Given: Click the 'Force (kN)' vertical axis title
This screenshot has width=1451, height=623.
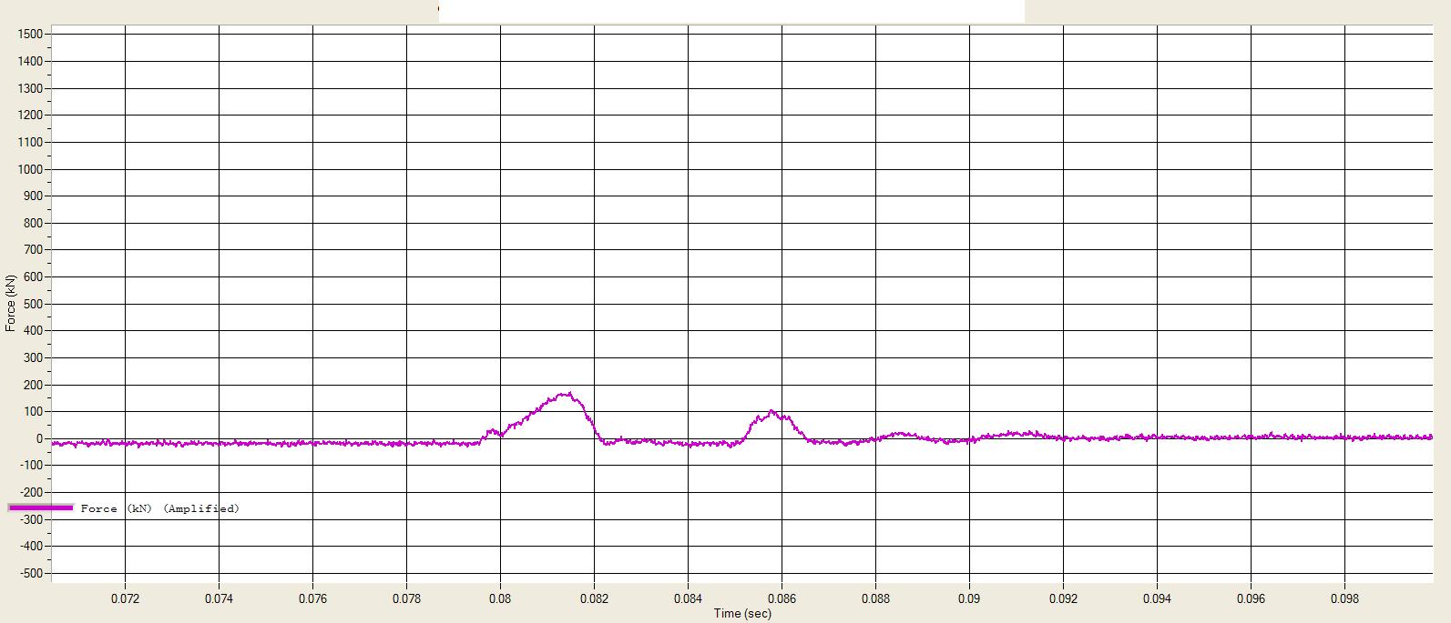Looking at the screenshot, I should (10, 303).
